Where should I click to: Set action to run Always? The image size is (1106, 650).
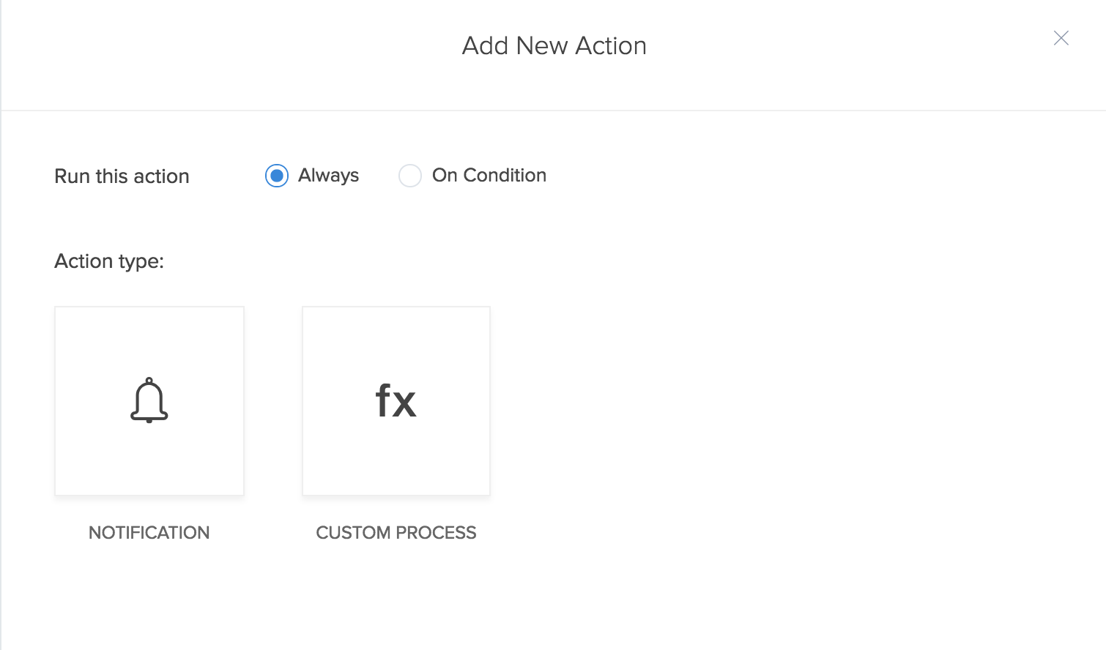[x=277, y=176]
